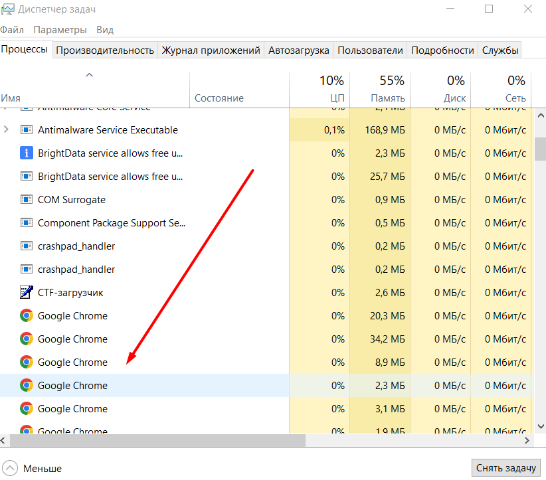
Task: Select the COM Surrogate process name
Action: click(72, 200)
